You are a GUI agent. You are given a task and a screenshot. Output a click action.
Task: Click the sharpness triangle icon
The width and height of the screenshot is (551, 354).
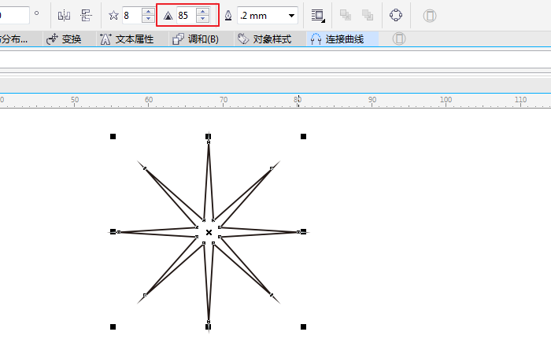[x=168, y=16]
